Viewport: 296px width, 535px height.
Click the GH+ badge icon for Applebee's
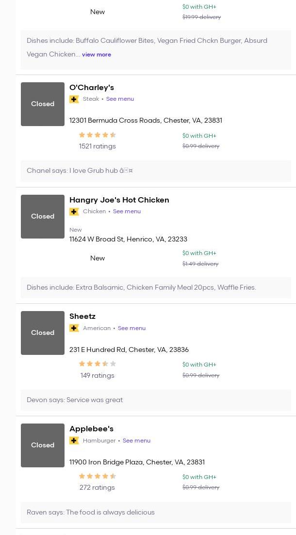(74, 441)
